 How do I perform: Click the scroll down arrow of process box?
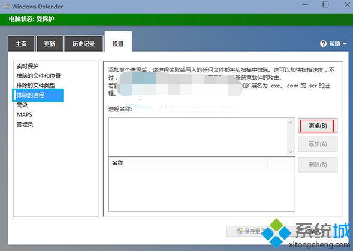[291, 152]
